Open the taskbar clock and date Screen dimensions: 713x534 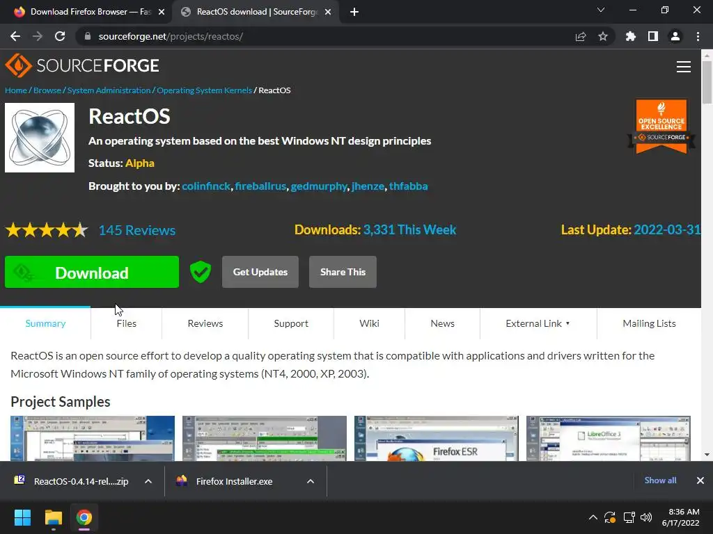[x=681, y=517]
